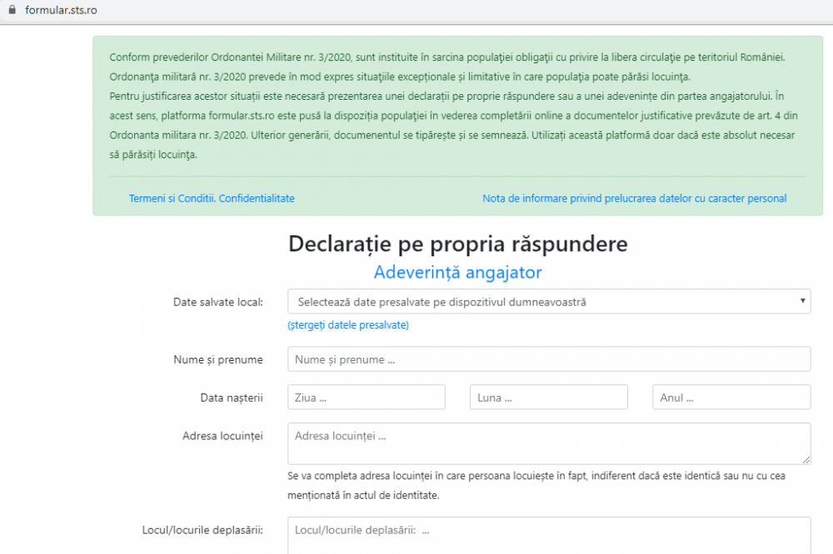Screen dimensions: 833x554
Task: Switch to the Adeverință angajator form
Action: coord(457,272)
